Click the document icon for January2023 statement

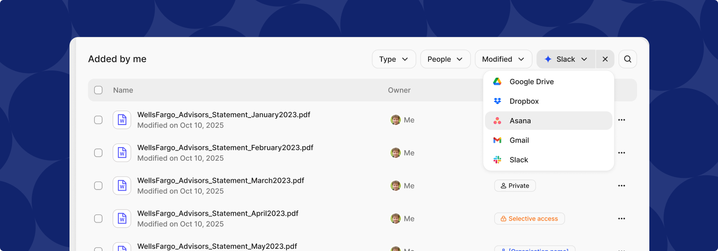(x=122, y=120)
